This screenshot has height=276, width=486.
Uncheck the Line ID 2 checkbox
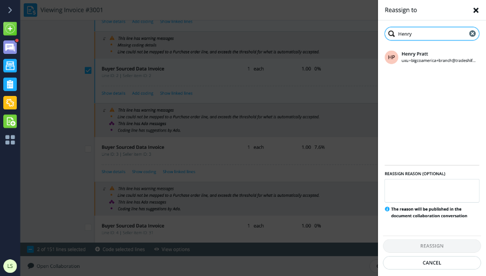(x=88, y=71)
